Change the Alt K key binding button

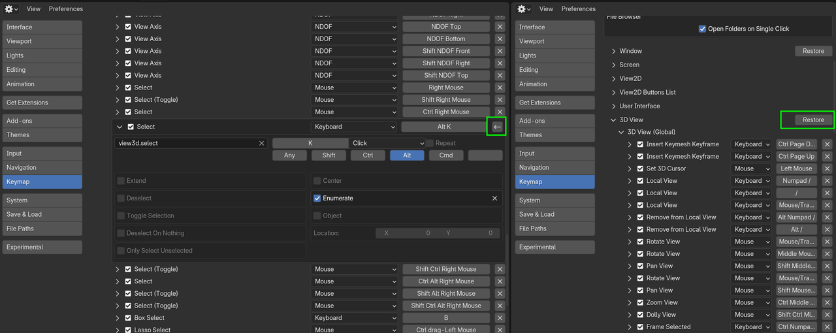444,127
